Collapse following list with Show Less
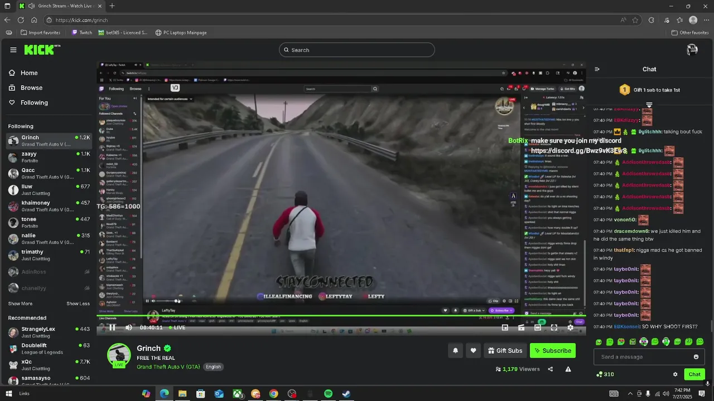This screenshot has width=714, height=401. pyautogui.click(x=78, y=304)
